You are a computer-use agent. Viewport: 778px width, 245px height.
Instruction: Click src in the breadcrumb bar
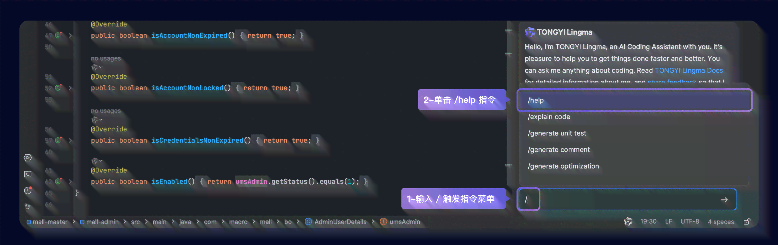(135, 222)
